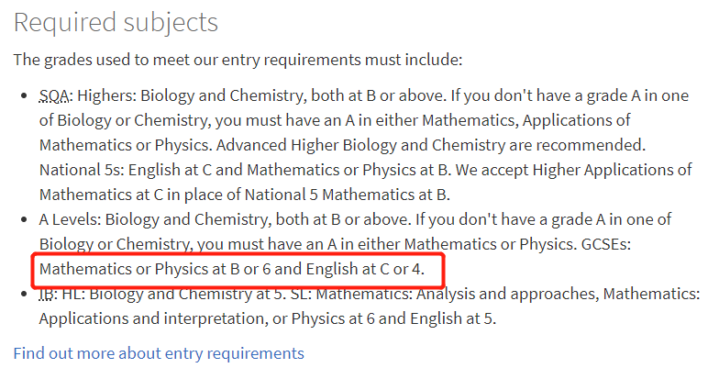The image size is (719, 379).
Task: Click the "A Levels:" label text
Action: tap(70, 219)
